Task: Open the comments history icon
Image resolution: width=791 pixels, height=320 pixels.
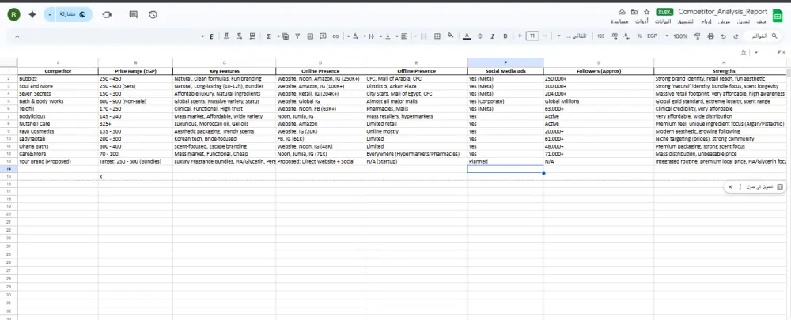Action: click(x=133, y=14)
